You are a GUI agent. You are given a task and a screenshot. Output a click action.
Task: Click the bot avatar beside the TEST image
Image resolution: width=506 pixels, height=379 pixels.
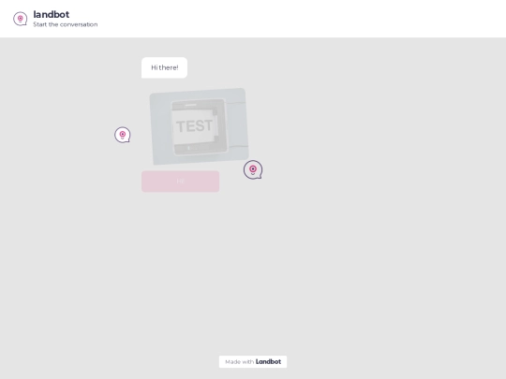pos(123,135)
